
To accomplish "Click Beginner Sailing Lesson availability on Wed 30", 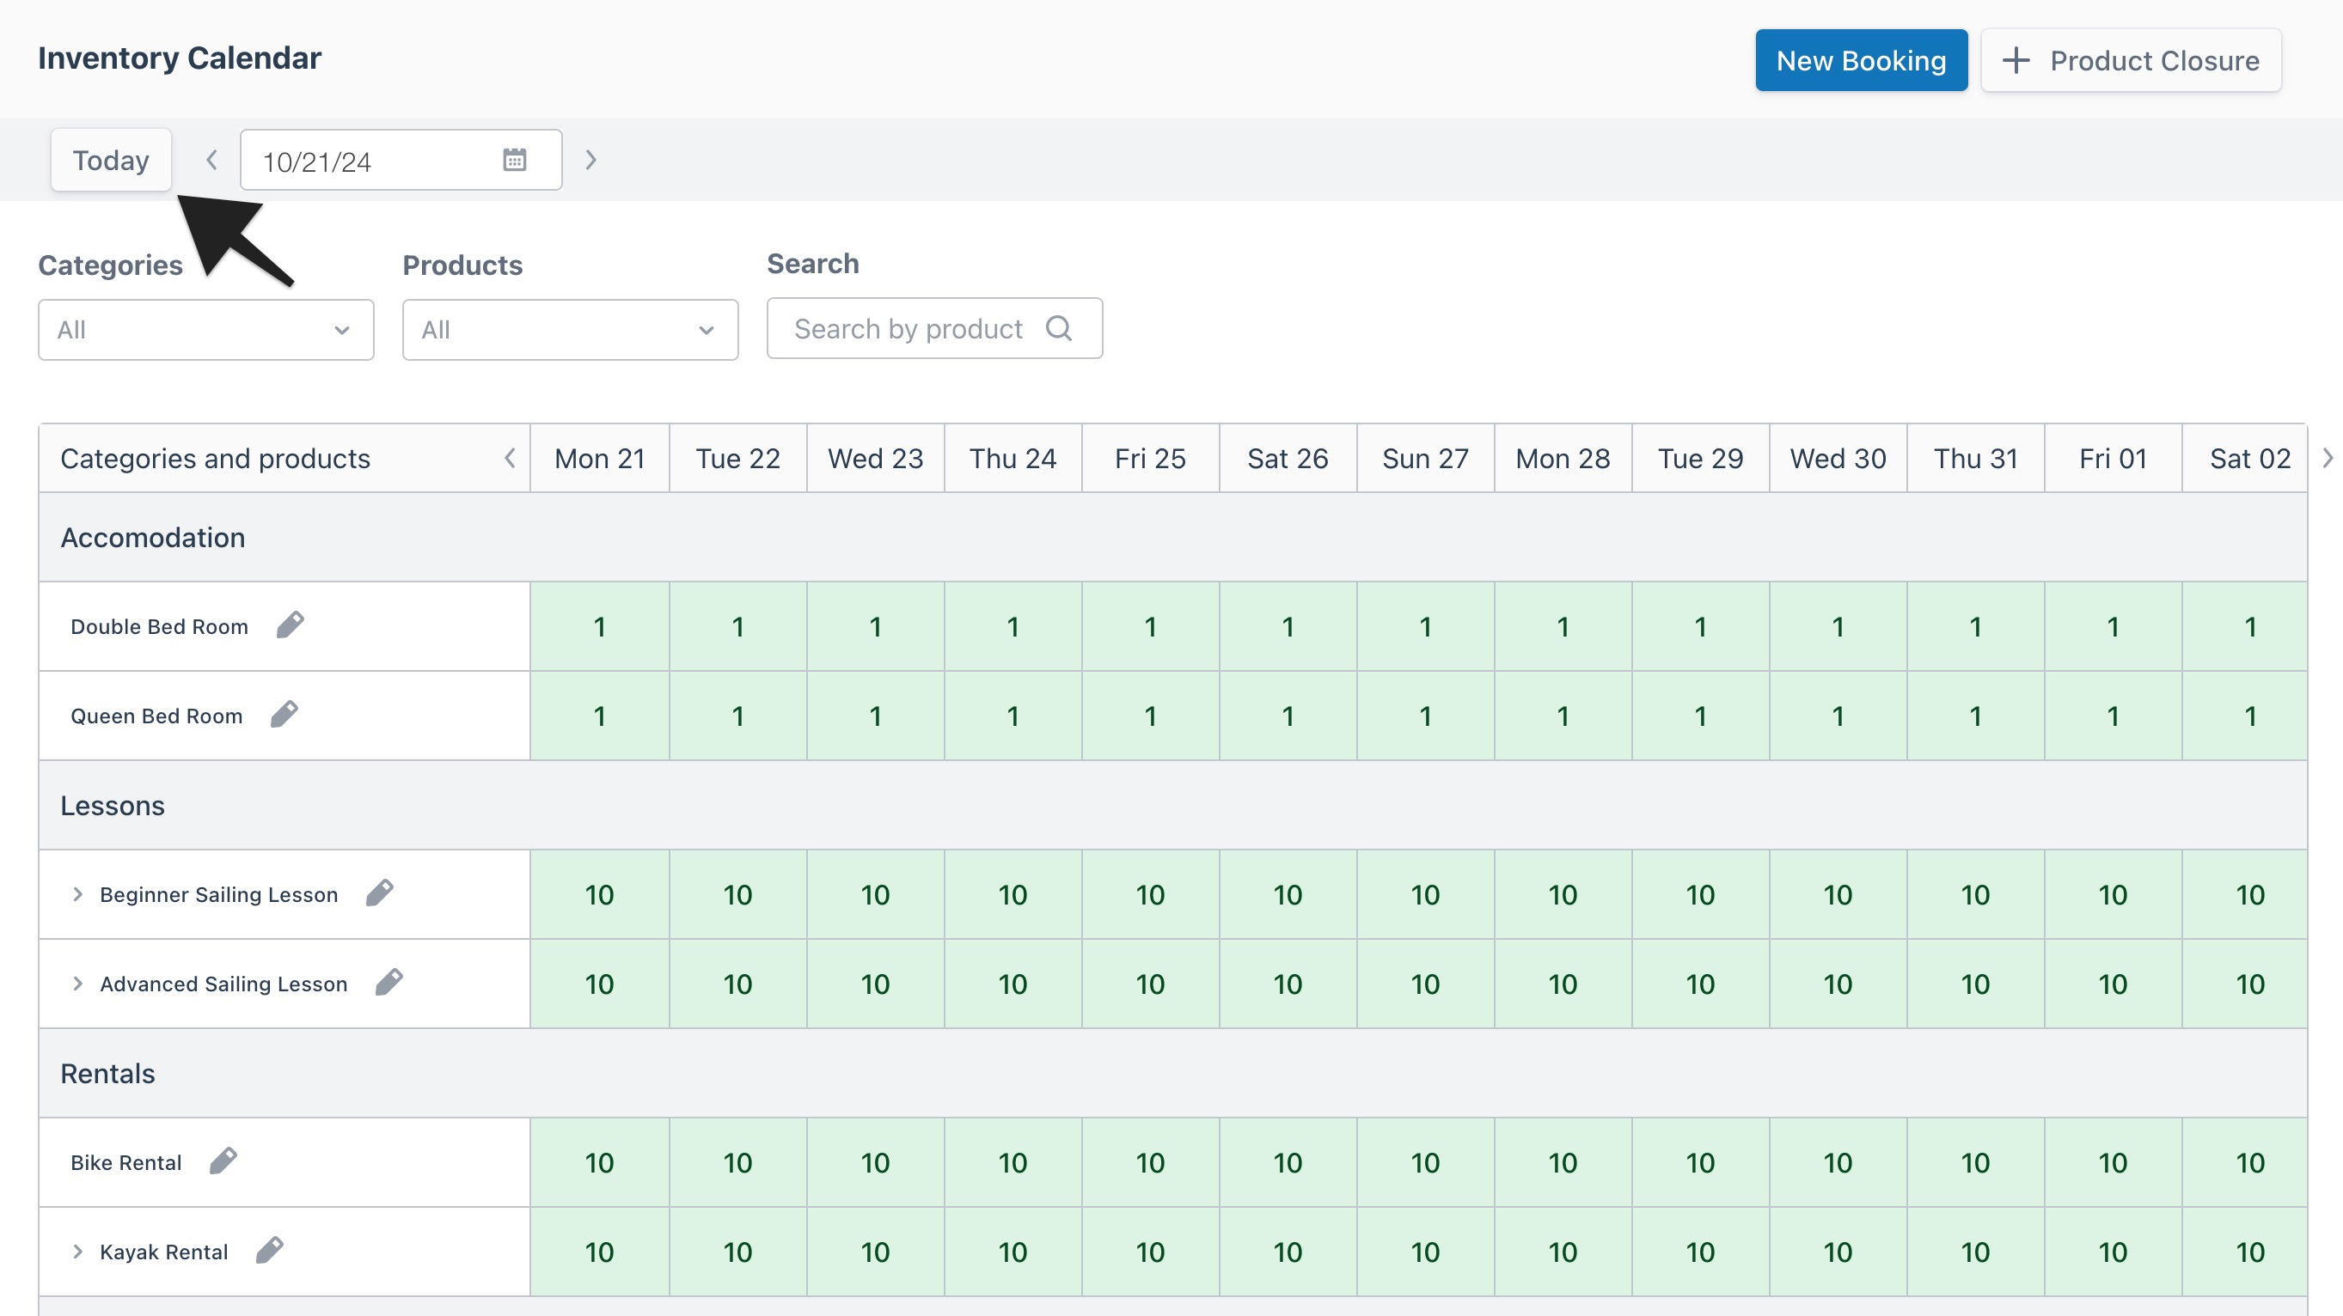I will (x=1838, y=894).
